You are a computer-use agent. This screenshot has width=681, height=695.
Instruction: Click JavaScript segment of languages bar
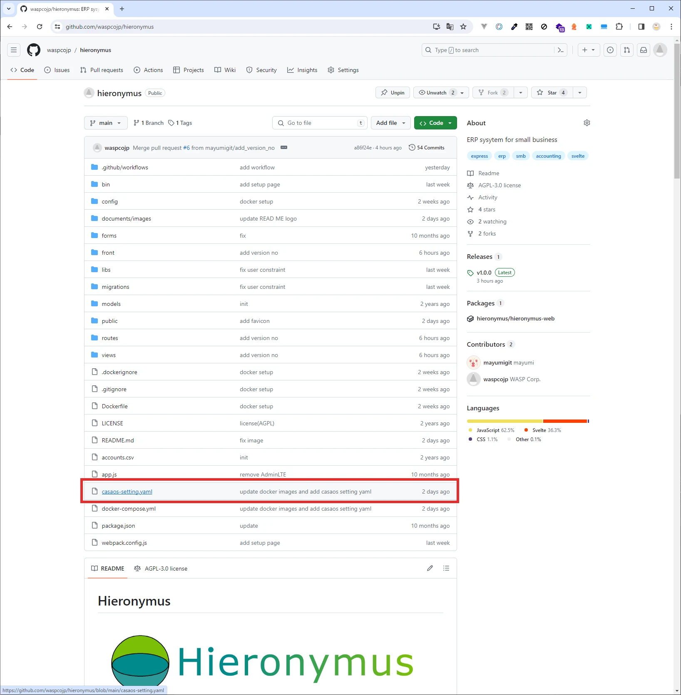[505, 421]
